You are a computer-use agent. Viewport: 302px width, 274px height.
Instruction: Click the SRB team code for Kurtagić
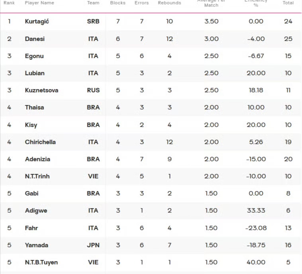pos(93,22)
